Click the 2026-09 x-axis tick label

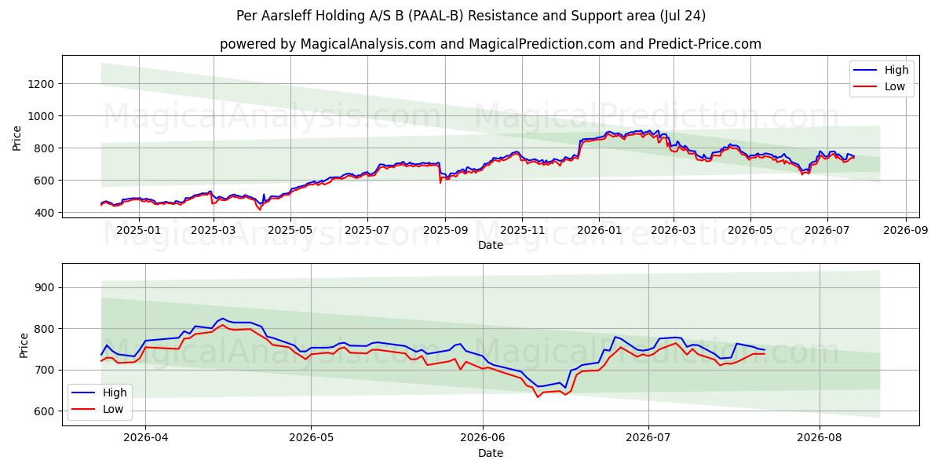click(x=905, y=230)
